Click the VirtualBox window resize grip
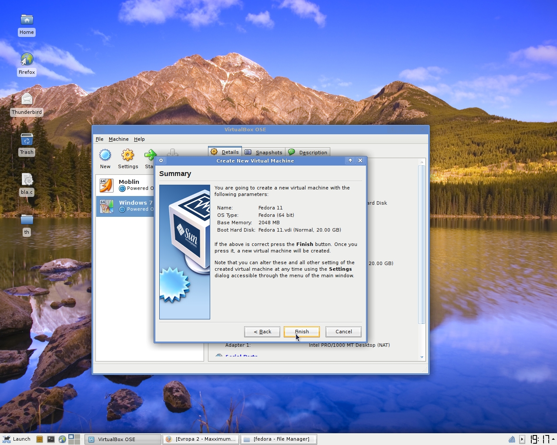Viewport: 557px width, 445px height. (425, 370)
